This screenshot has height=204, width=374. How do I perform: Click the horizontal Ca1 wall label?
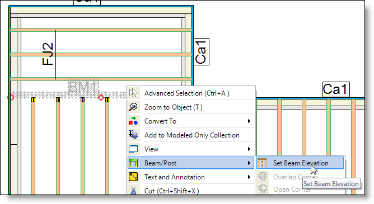[336, 89]
